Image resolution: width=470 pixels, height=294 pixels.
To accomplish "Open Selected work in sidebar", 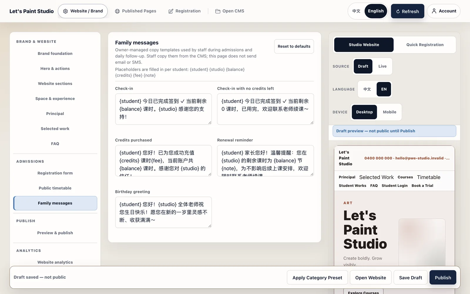I will (x=55, y=128).
